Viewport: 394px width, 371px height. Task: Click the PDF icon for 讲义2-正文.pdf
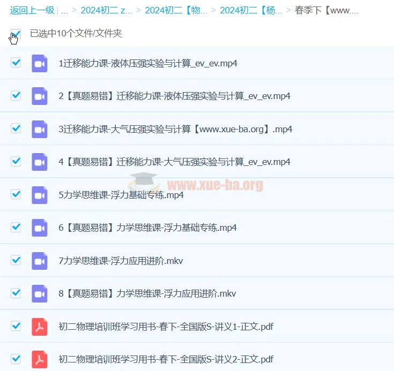point(39,359)
